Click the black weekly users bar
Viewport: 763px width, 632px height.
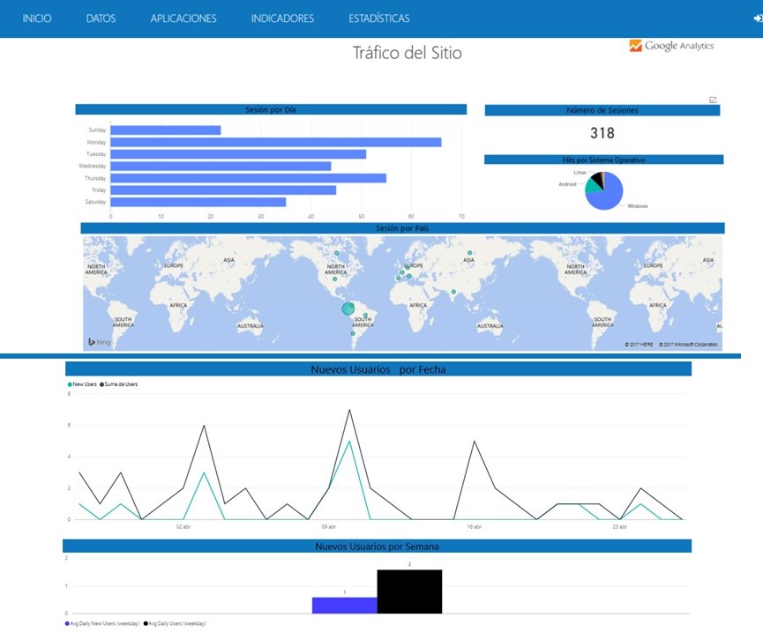pyautogui.click(x=409, y=591)
